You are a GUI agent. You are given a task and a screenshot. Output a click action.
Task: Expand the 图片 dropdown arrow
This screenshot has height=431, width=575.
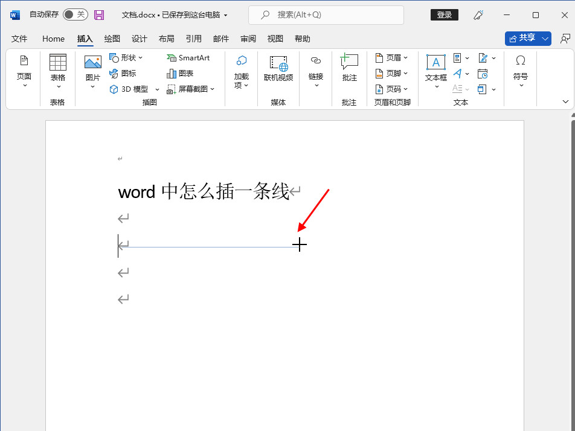tap(93, 87)
